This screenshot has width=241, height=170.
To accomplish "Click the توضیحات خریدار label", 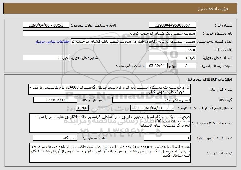I will tap(220, 153).
